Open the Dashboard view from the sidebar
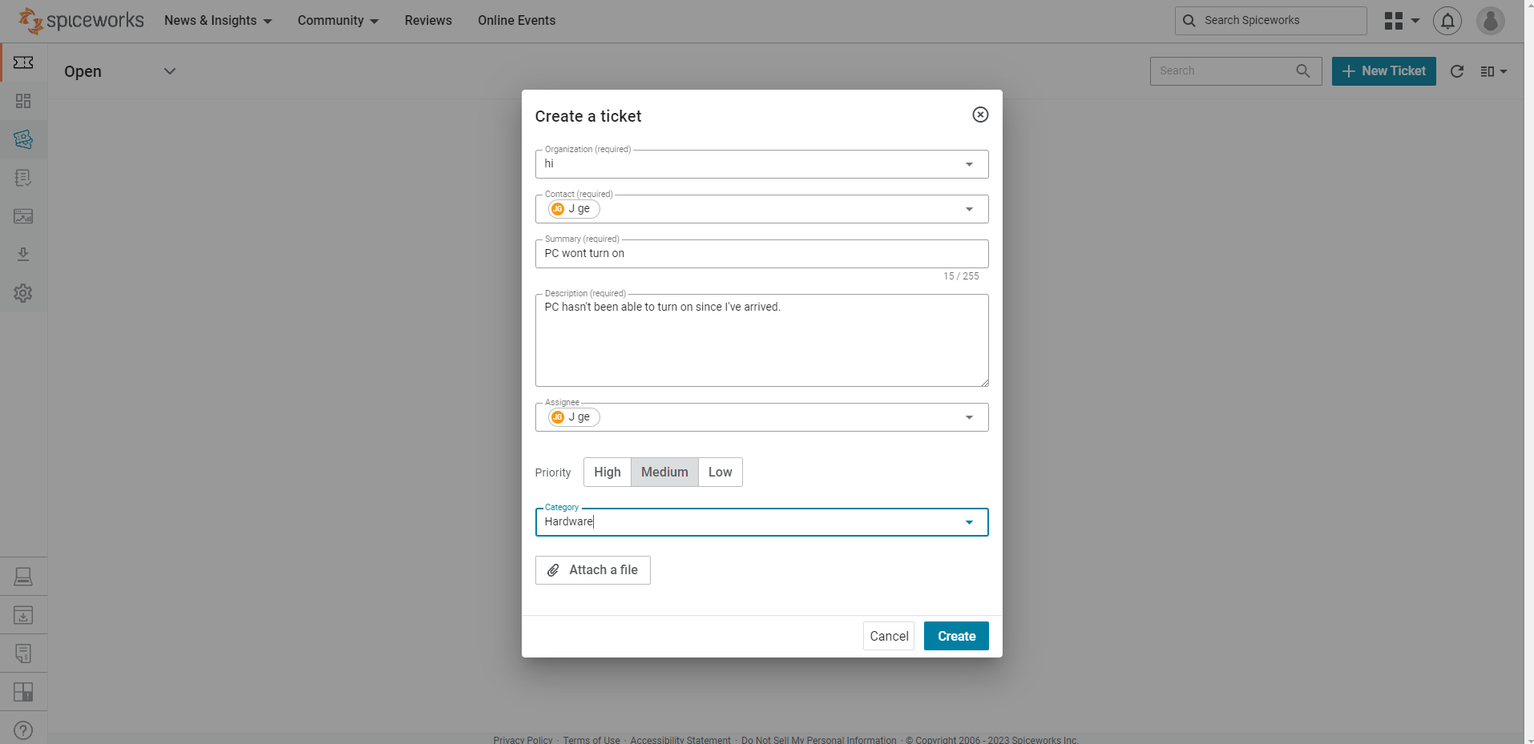 (22, 101)
